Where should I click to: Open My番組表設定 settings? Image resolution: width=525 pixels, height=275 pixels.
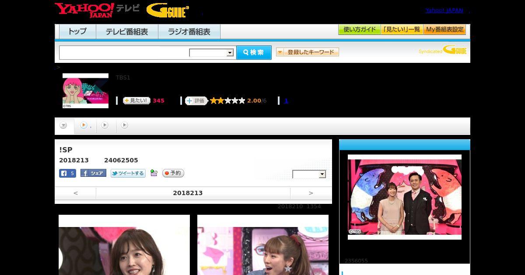point(444,30)
